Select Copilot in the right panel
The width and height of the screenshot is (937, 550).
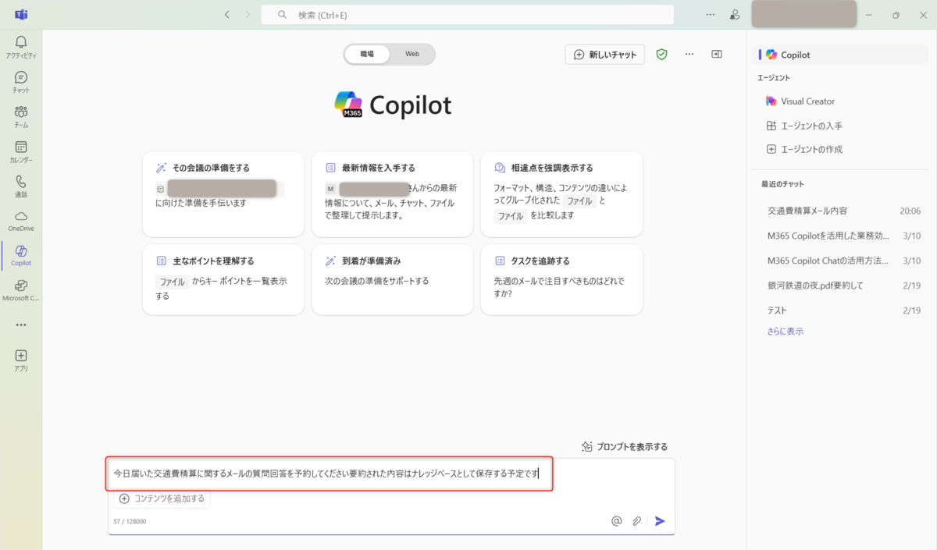tap(841, 55)
